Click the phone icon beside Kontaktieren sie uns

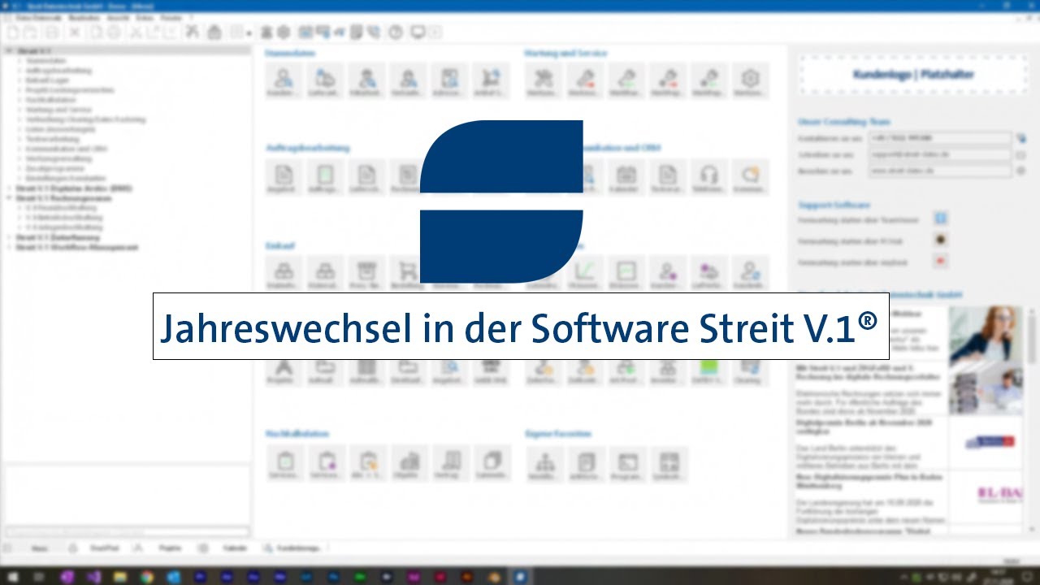coord(1021,139)
